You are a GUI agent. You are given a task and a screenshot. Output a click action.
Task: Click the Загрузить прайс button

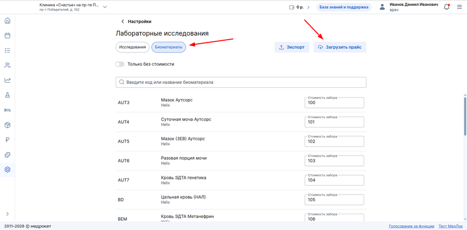(340, 47)
